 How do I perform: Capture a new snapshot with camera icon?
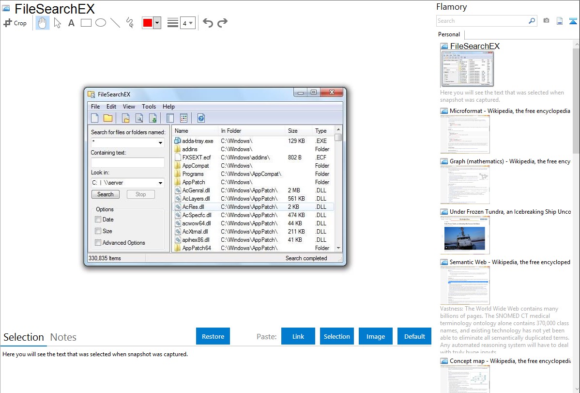pos(546,21)
